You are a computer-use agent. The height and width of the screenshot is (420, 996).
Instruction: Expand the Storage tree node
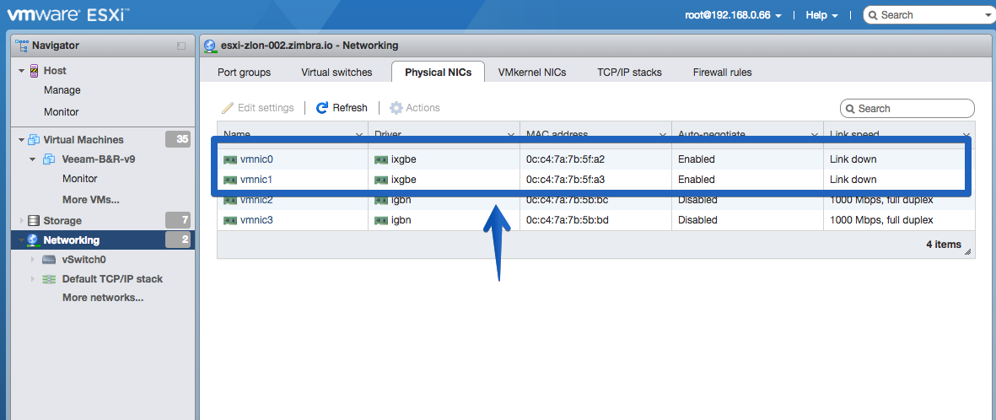22,220
